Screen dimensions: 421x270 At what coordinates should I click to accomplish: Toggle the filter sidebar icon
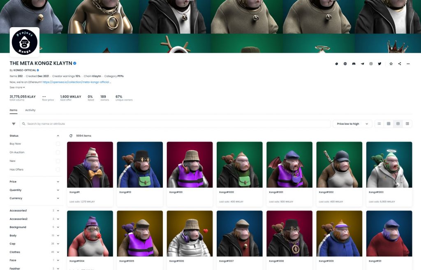(x=14, y=124)
